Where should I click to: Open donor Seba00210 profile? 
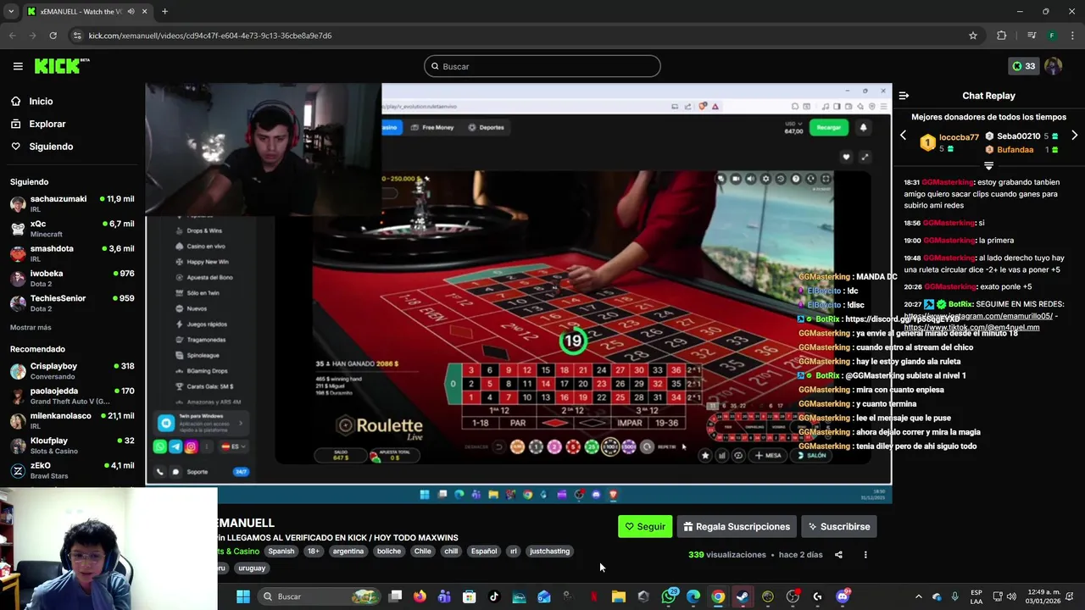point(1018,136)
